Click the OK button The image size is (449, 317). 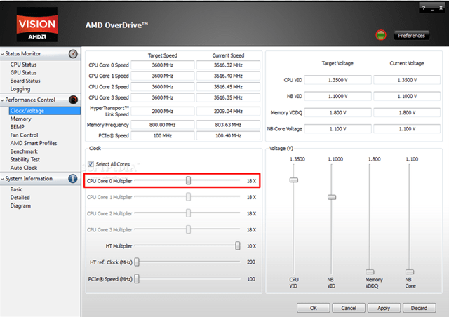click(314, 308)
